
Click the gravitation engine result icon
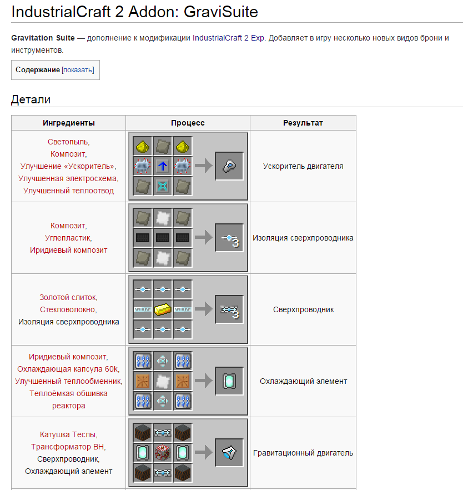click(229, 452)
